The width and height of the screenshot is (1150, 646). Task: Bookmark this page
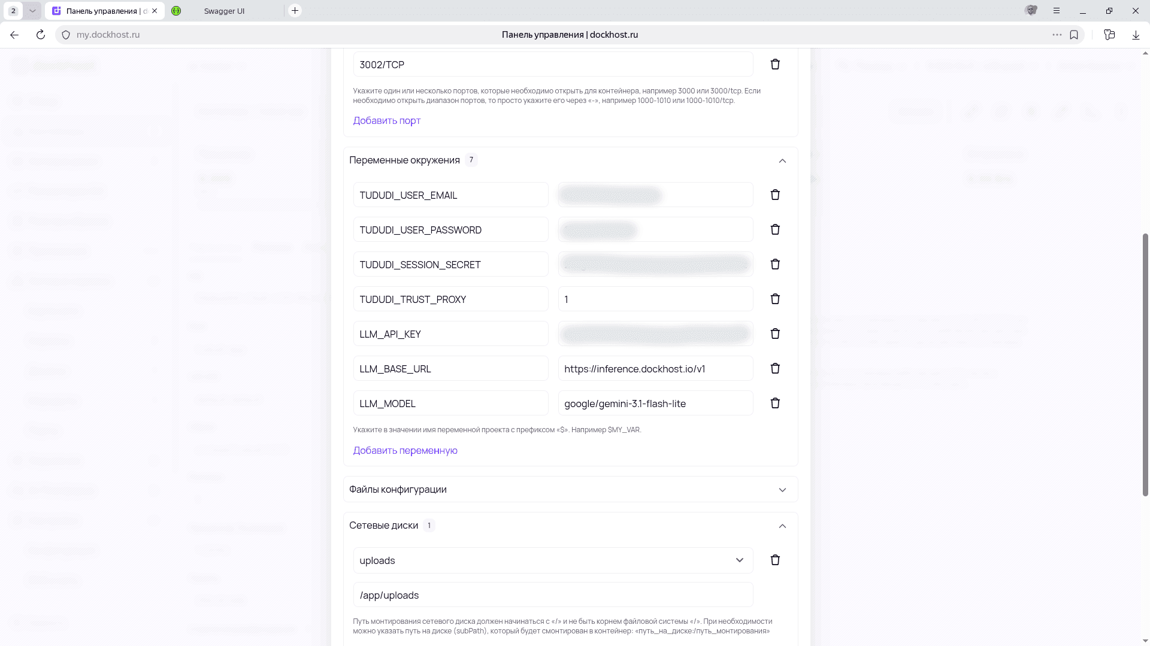point(1074,35)
